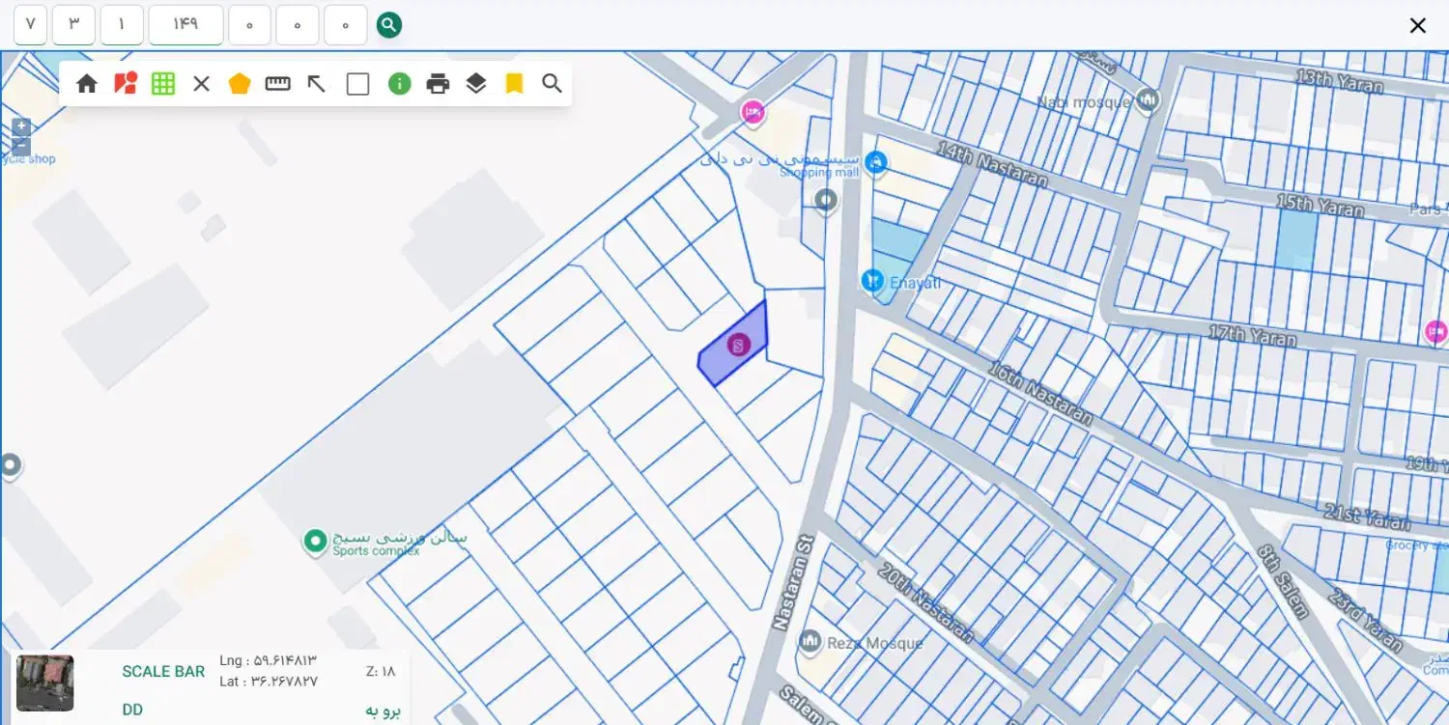Select the orange polygon tool

tap(240, 84)
